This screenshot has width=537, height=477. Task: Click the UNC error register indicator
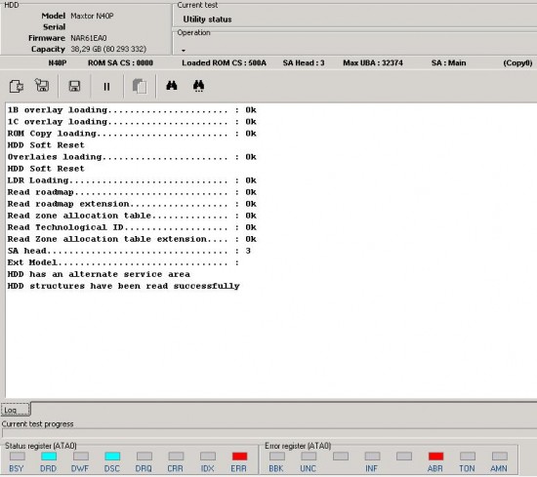pos(309,457)
